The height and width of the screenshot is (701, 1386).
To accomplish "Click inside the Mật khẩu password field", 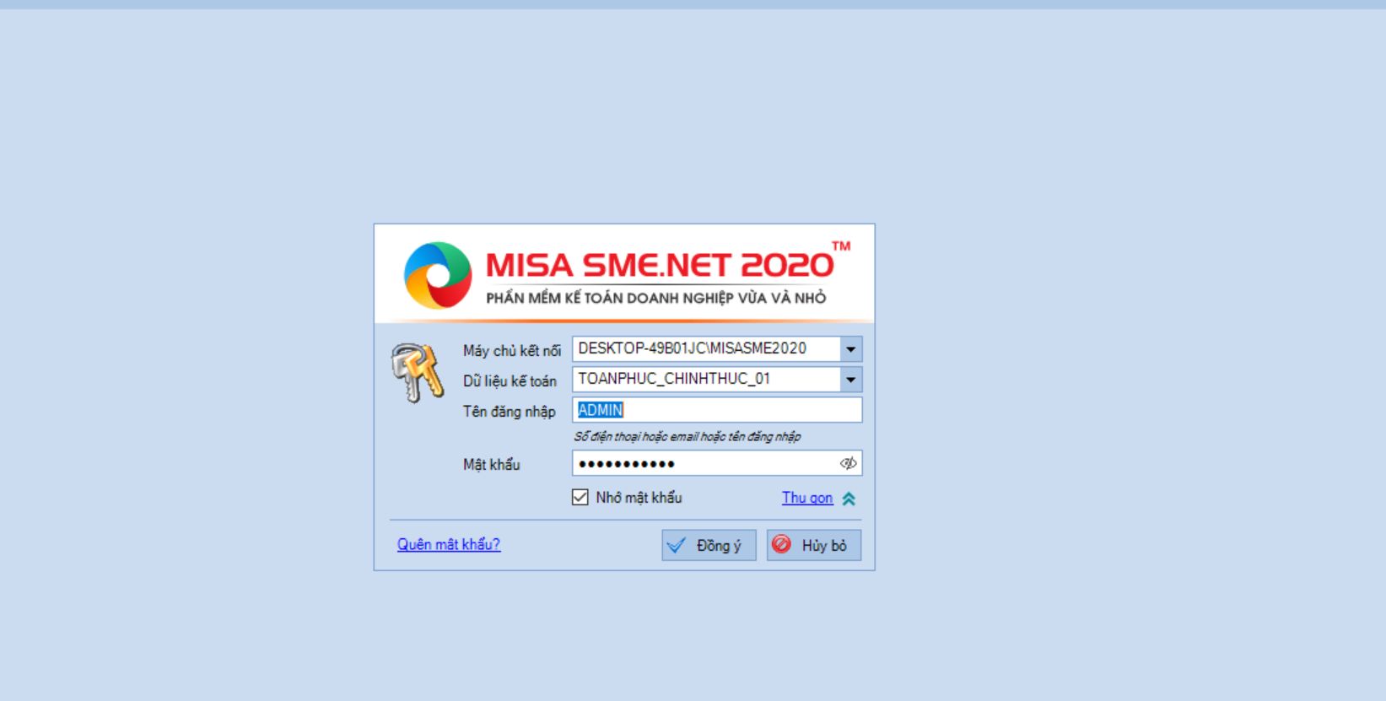I will click(x=705, y=463).
